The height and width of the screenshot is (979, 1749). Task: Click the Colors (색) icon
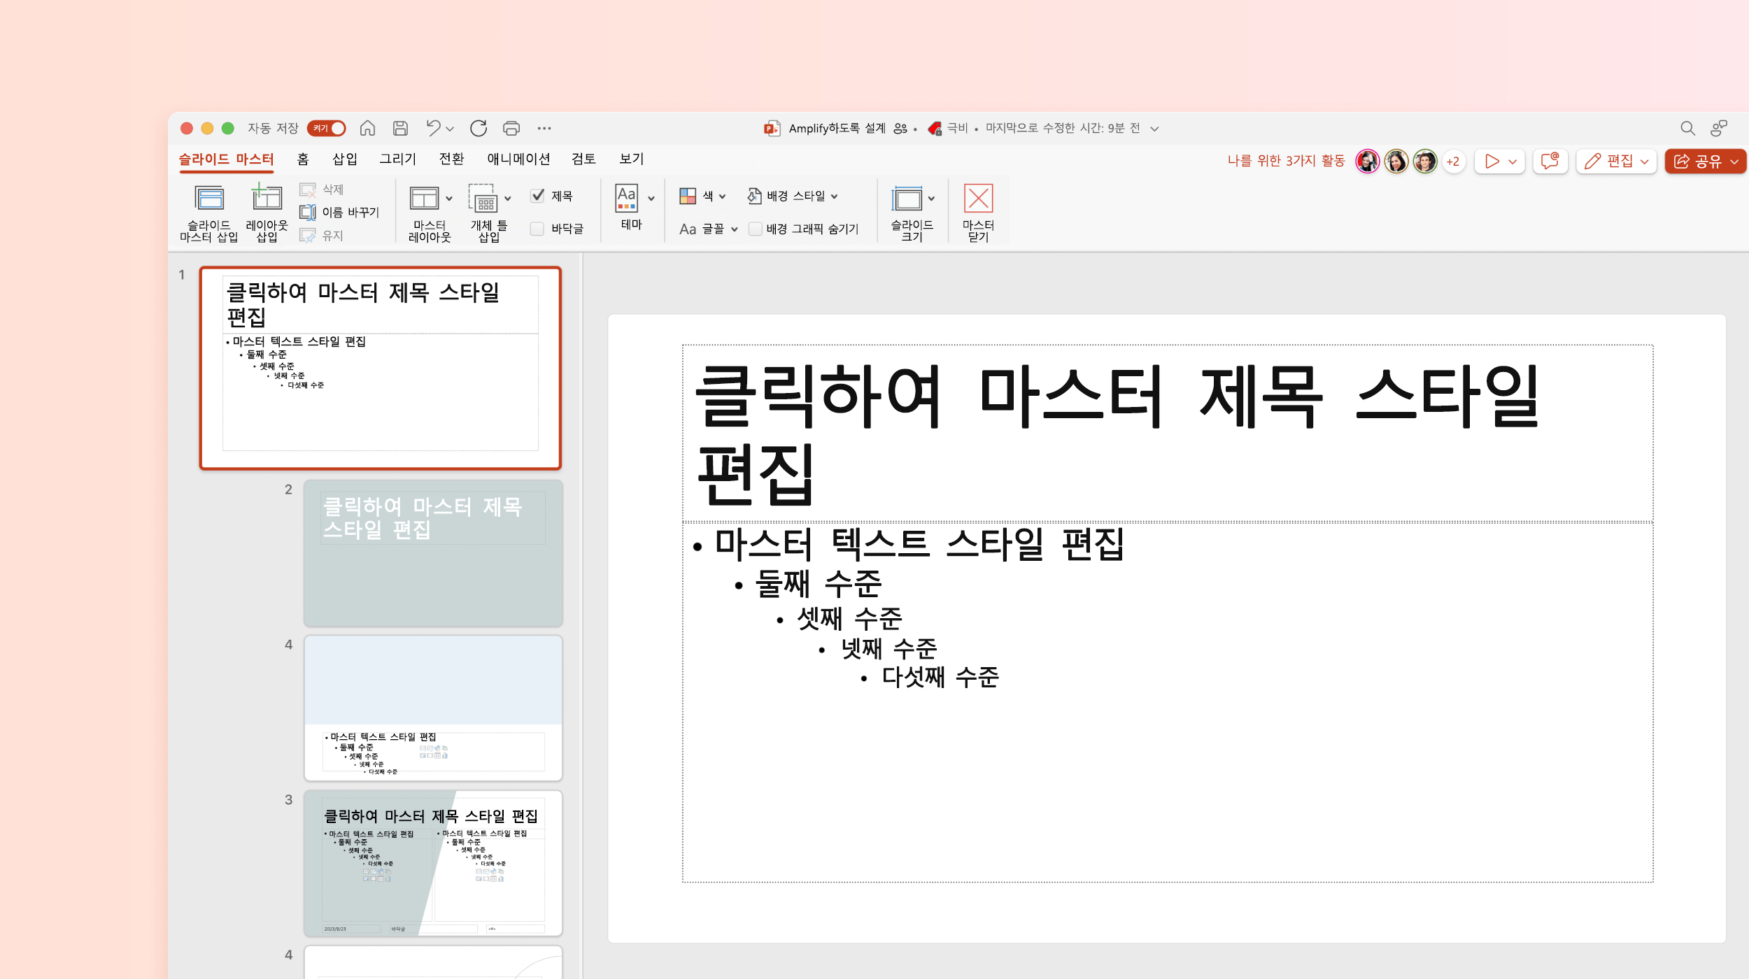click(x=688, y=196)
